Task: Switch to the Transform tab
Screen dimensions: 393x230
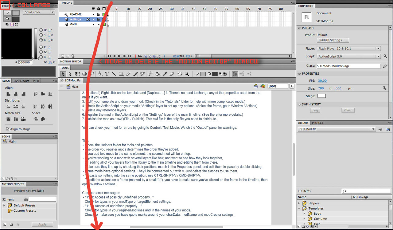Action: click(21, 81)
